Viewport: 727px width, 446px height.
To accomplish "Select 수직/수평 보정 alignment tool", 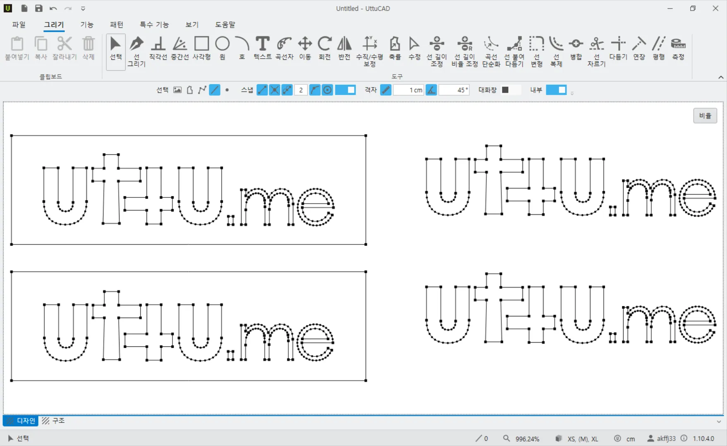I will 370,52.
